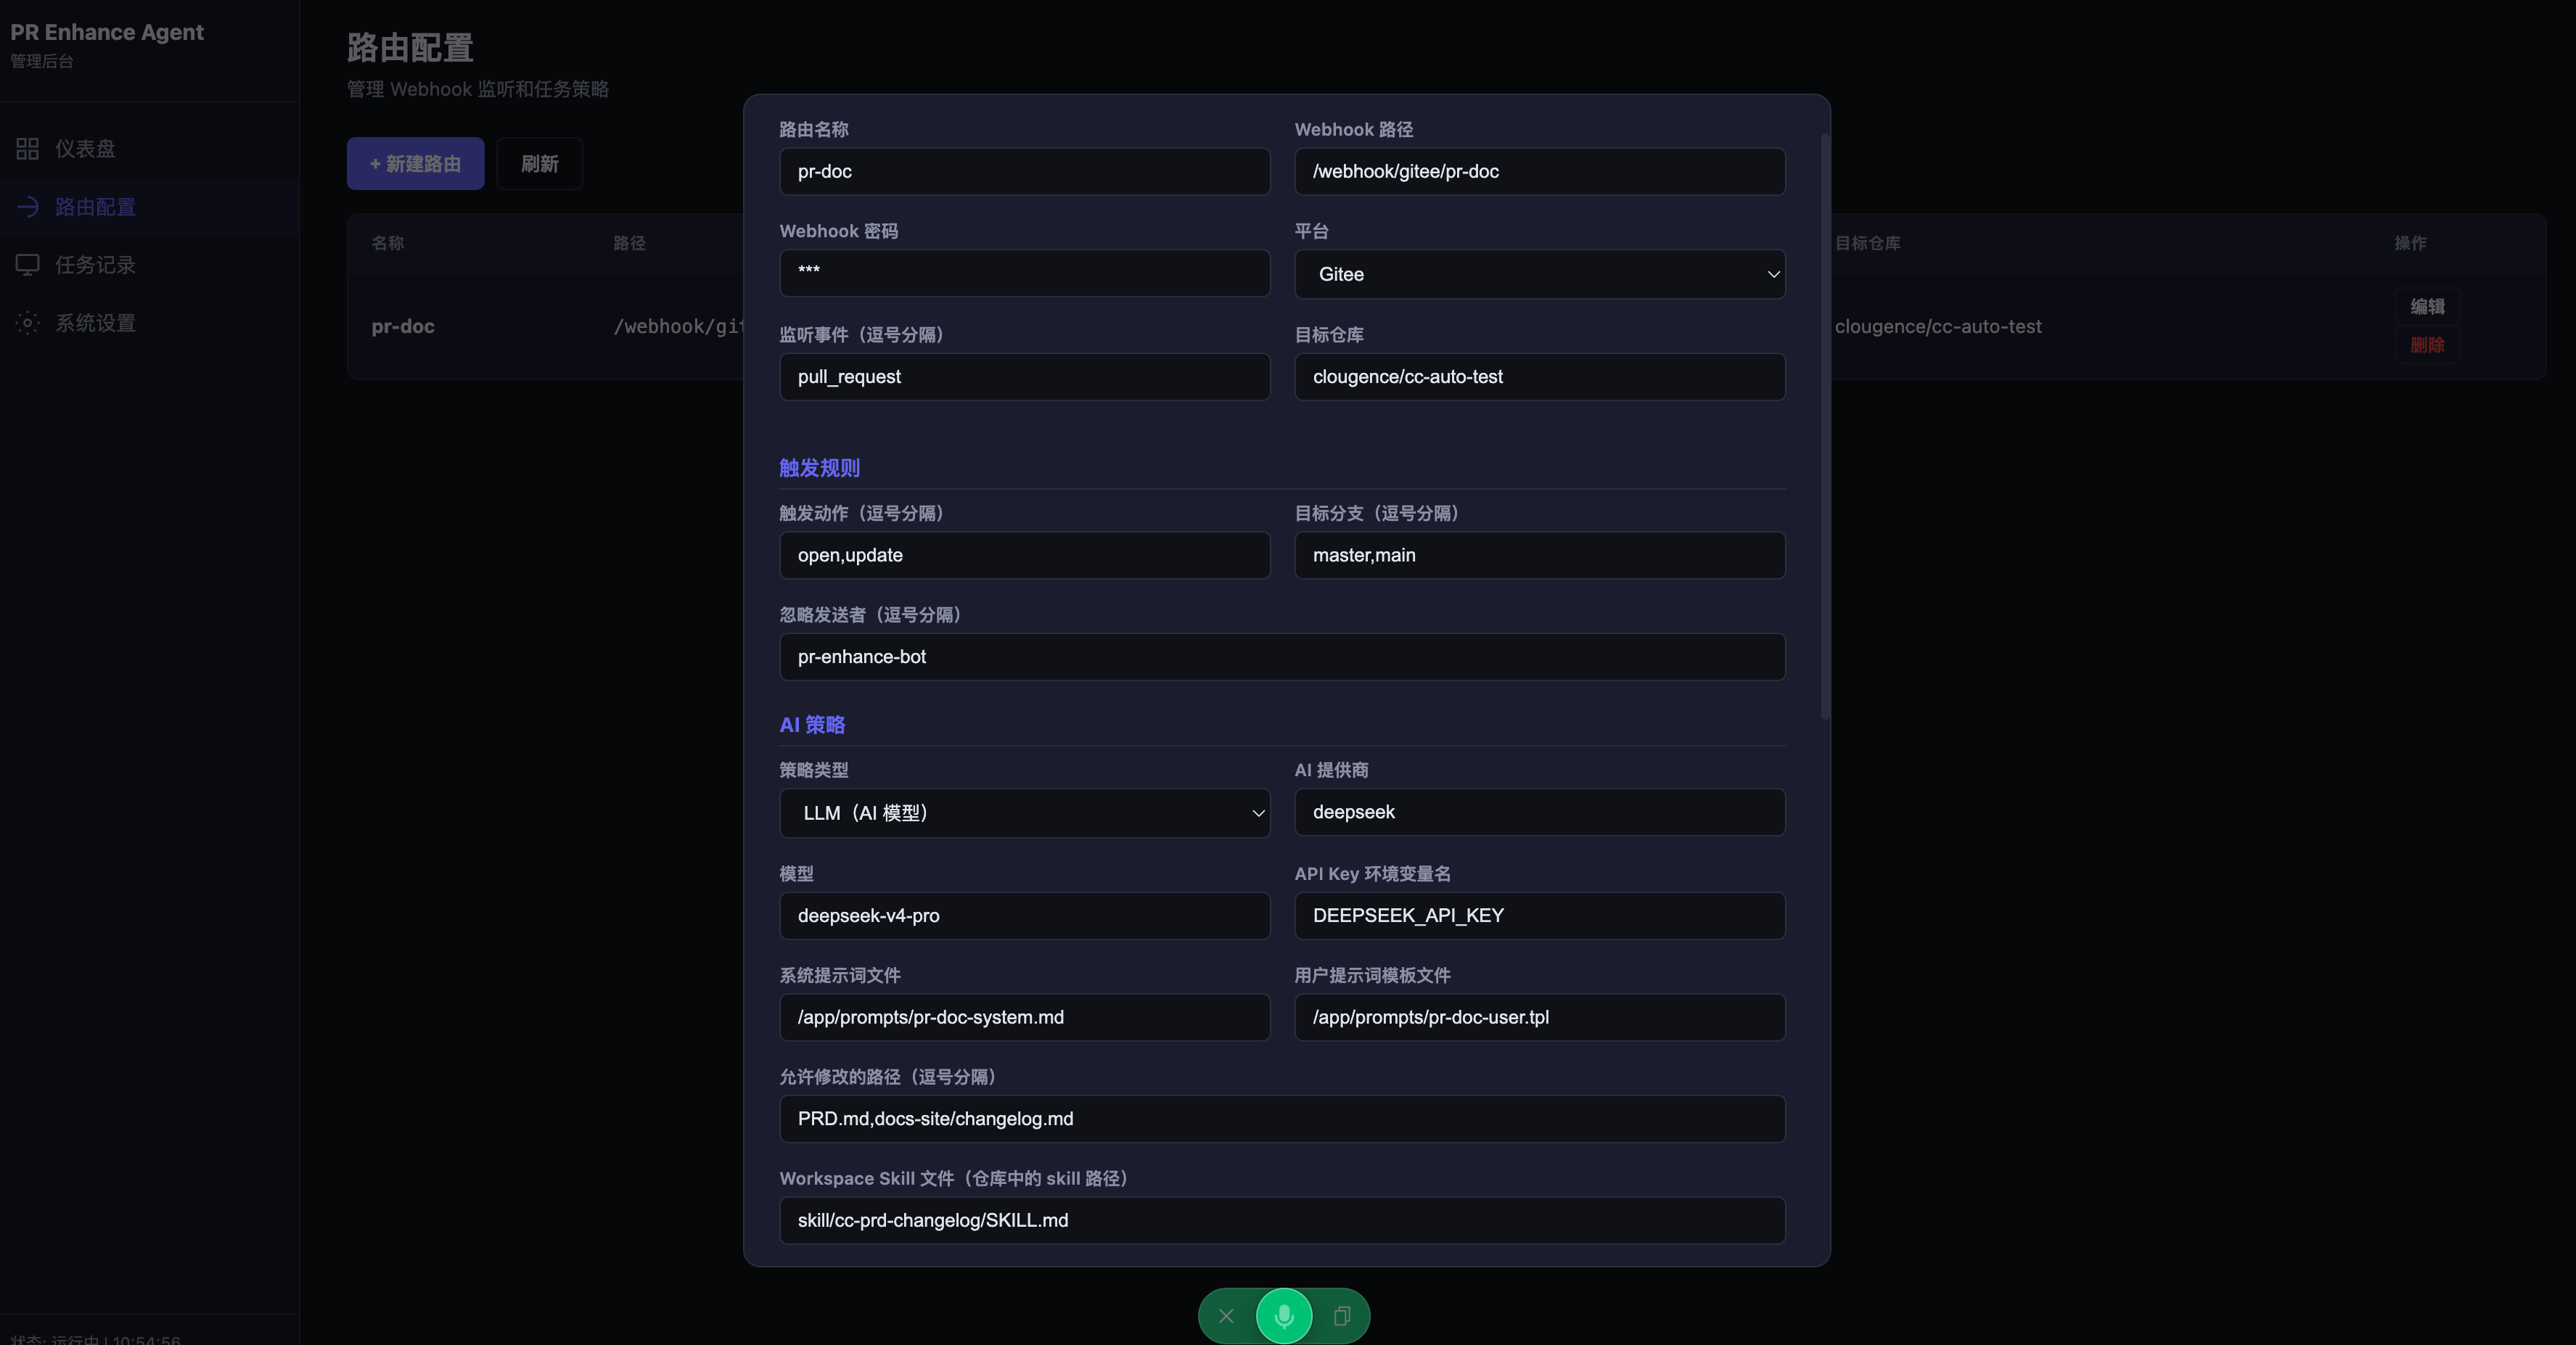The image size is (2576, 1345).
Task: Click the dialog's vertical scrollbar
Action: [x=1825, y=426]
